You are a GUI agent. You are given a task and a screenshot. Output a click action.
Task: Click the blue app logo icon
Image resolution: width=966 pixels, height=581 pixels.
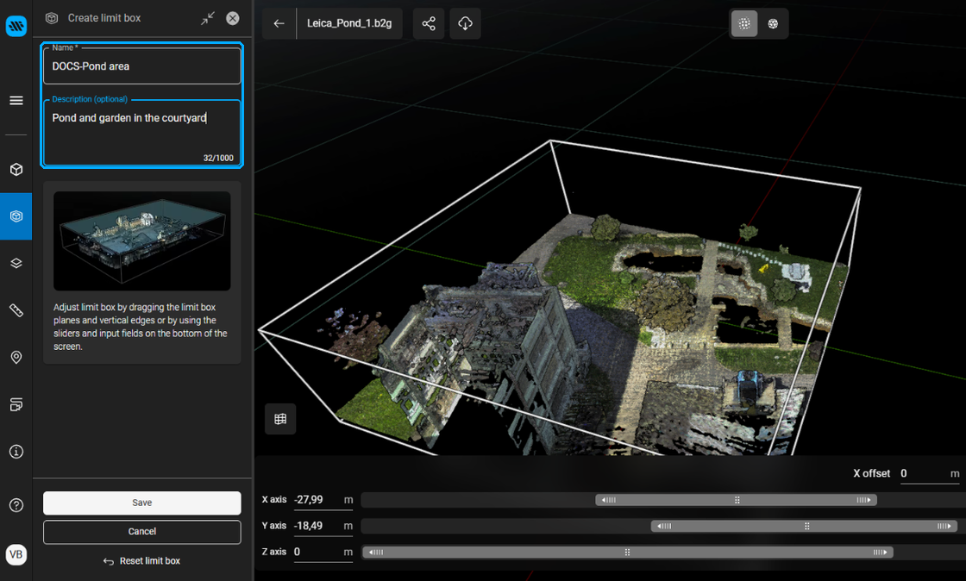click(x=16, y=26)
